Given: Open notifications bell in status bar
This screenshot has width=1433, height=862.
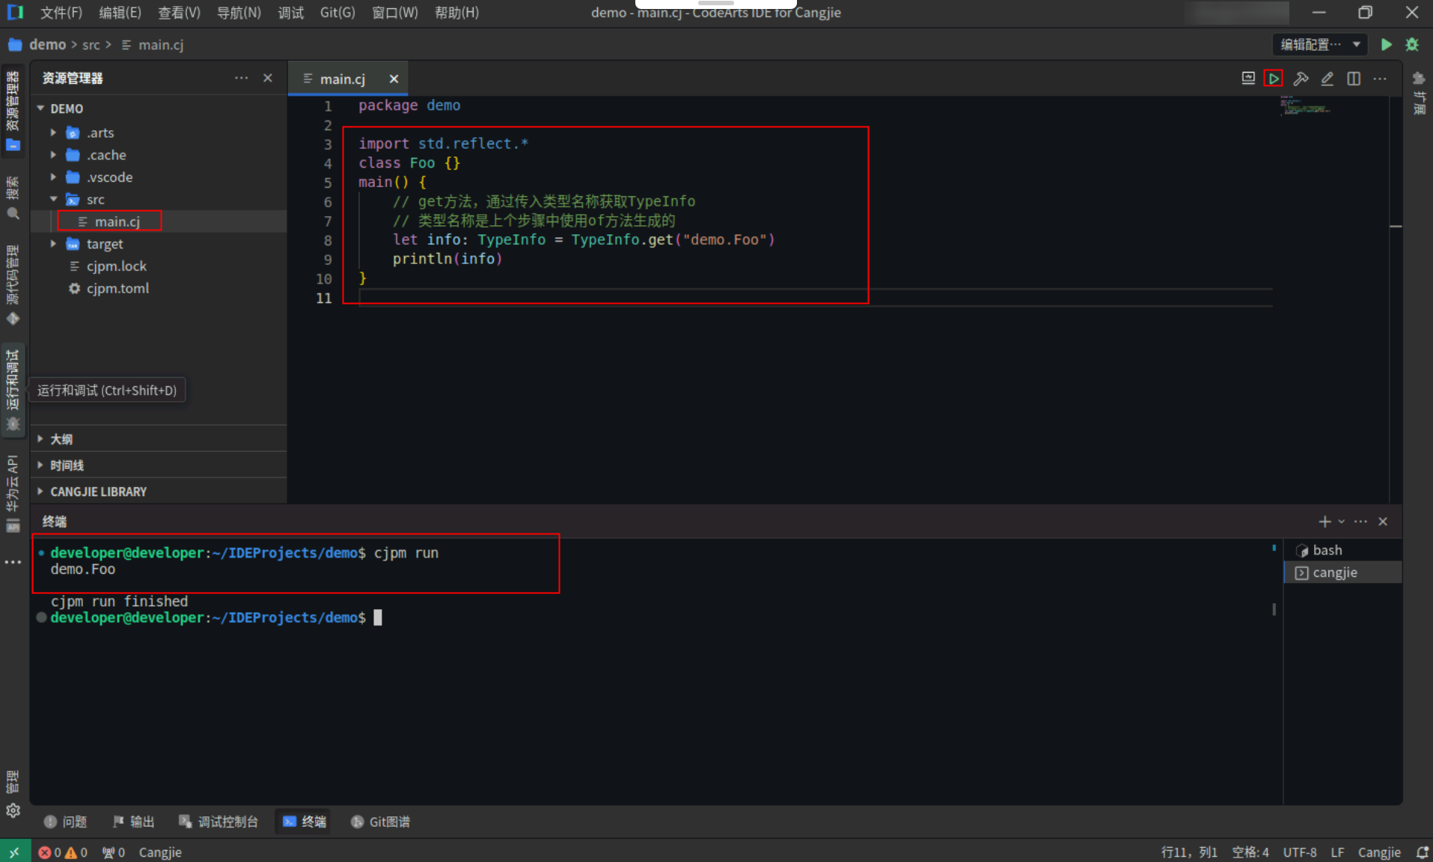Looking at the screenshot, I should (x=1422, y=852).
